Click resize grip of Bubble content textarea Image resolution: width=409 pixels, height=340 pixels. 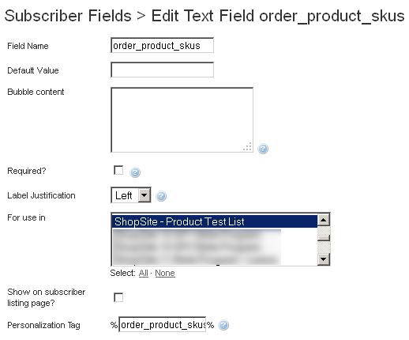pyautogui.click(x=247, y=147)
